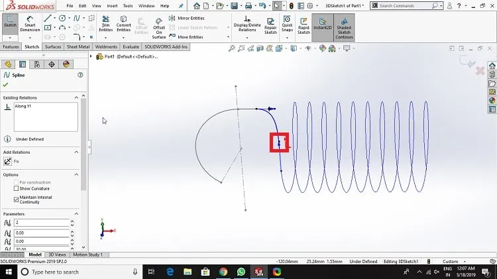Viewport: 497px width, 279px height.
Task: Switch to the Surfaces tab
Action: 53,46
